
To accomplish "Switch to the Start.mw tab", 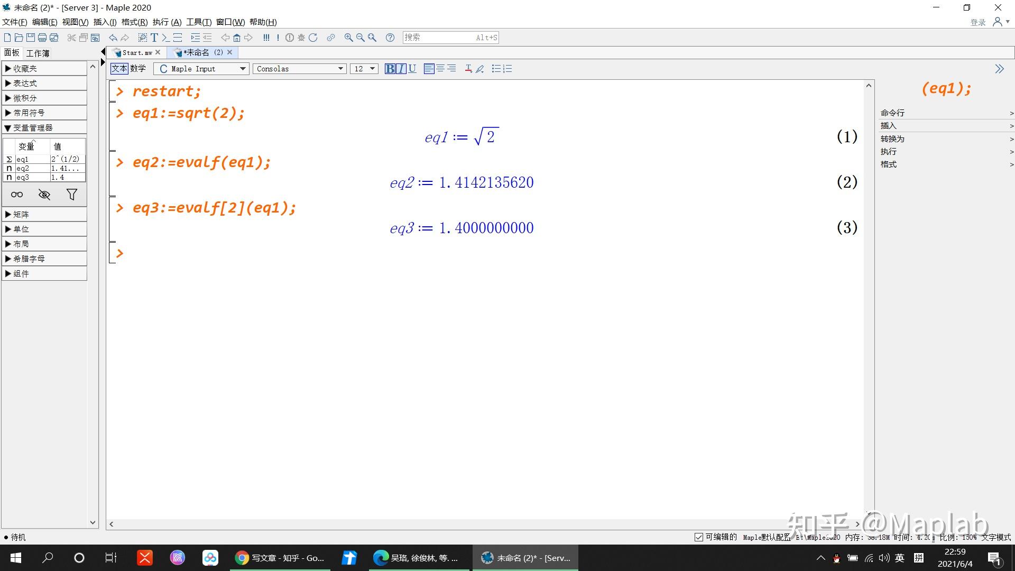I will click(136, 52).
